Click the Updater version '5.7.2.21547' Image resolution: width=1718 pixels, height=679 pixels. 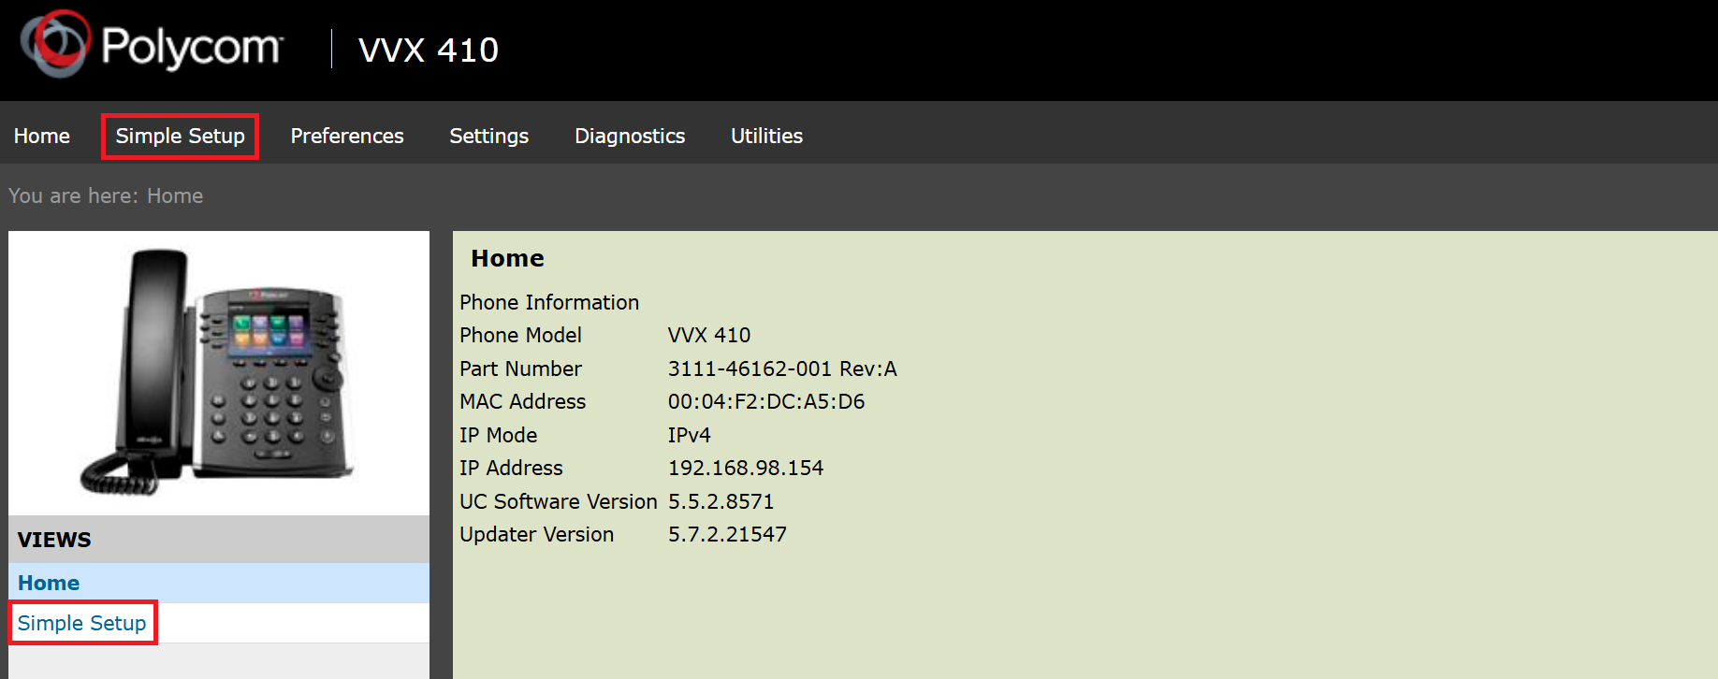coord(727,534)
